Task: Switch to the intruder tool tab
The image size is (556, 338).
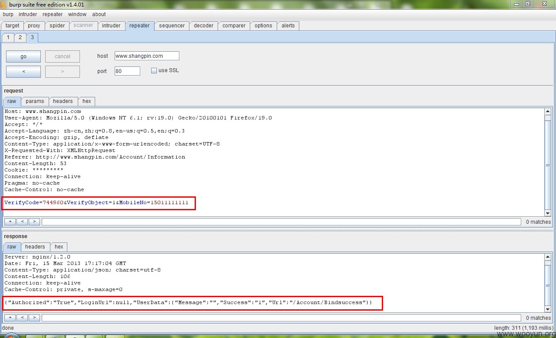Action: (x=111, y=26)
